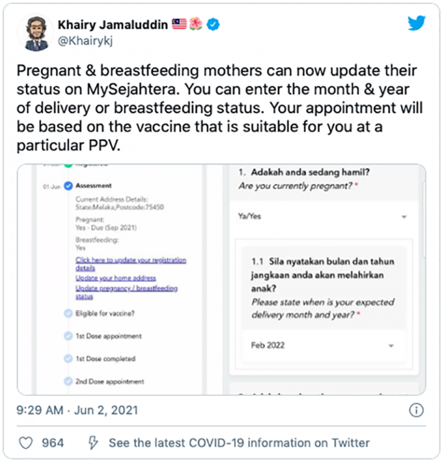Select the 'Eligible for vaccine?' step circle
The height and width of the screenshot is (463, 444).
pyautogui.click(x=68, y=313)
